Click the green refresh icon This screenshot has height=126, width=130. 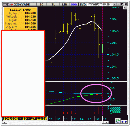118,121
